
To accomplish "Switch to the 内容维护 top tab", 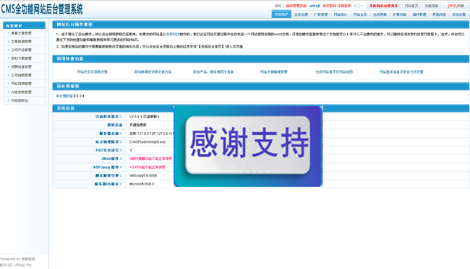I will (281, 14).
